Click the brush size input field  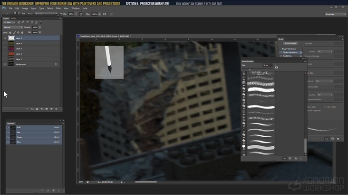(x=267, y=65)
